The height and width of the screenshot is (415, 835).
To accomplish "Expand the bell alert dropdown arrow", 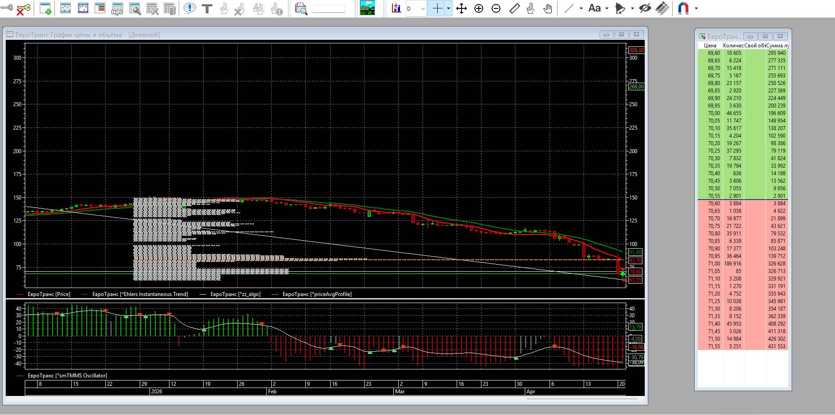I will [x=632, y=8].
